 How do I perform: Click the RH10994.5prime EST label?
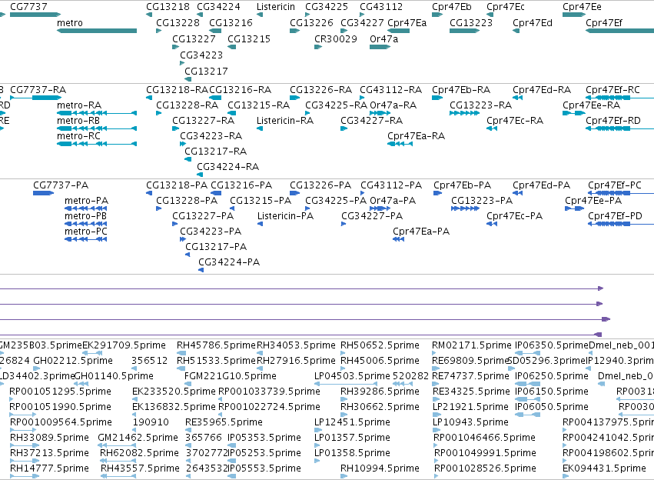[380, 468]
